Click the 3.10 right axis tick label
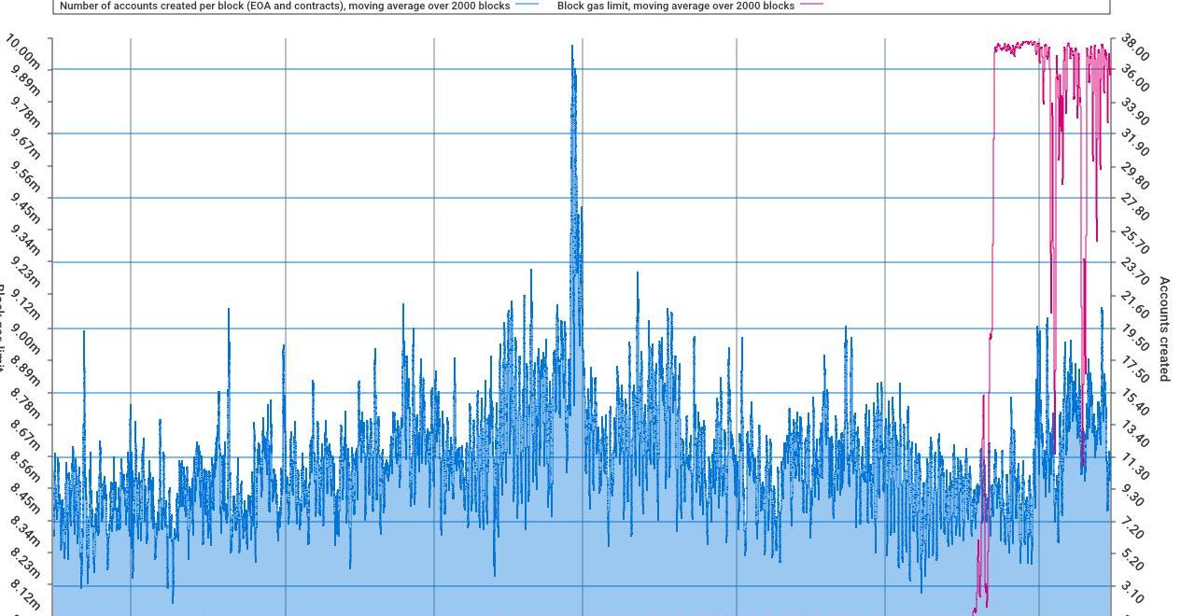Image resolution: width=1195 pixels, height=616 pixels. 1134,591
